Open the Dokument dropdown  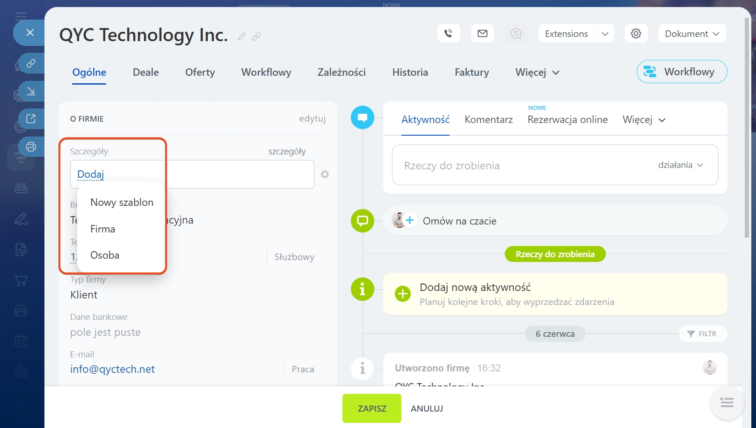692,34
